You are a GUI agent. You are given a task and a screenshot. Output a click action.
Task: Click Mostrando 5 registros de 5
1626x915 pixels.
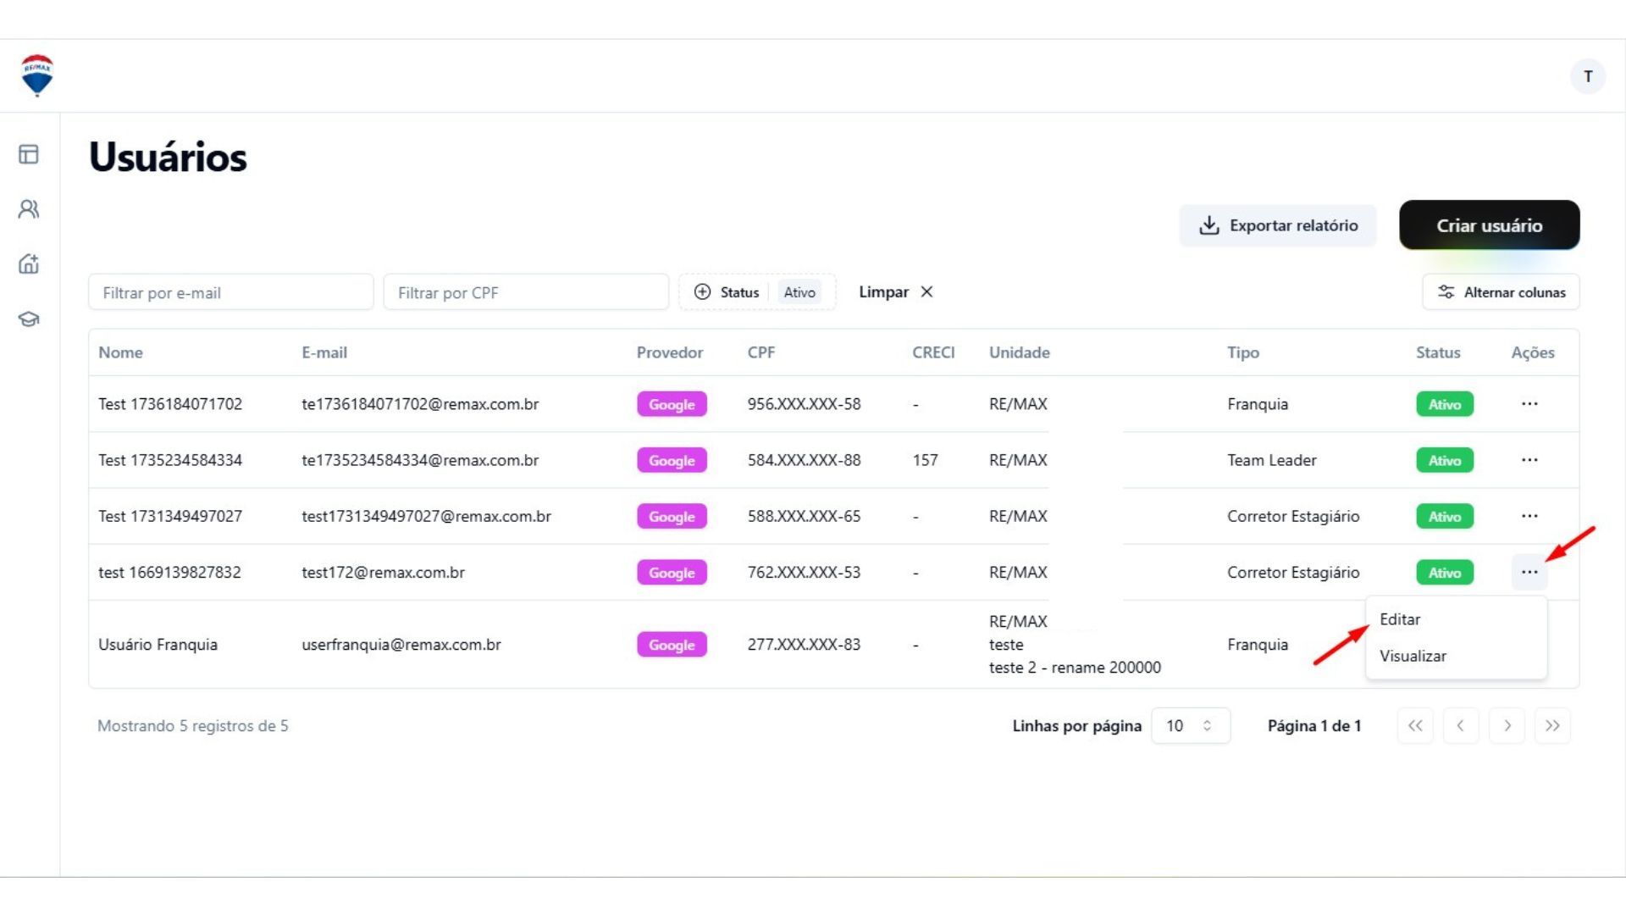(x=193, y=726)
